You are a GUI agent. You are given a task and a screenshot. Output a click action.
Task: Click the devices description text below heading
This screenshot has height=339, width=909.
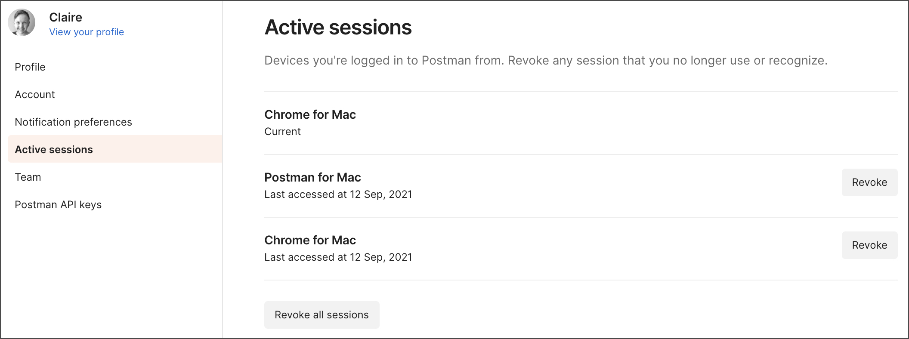(x=546, y=61)
